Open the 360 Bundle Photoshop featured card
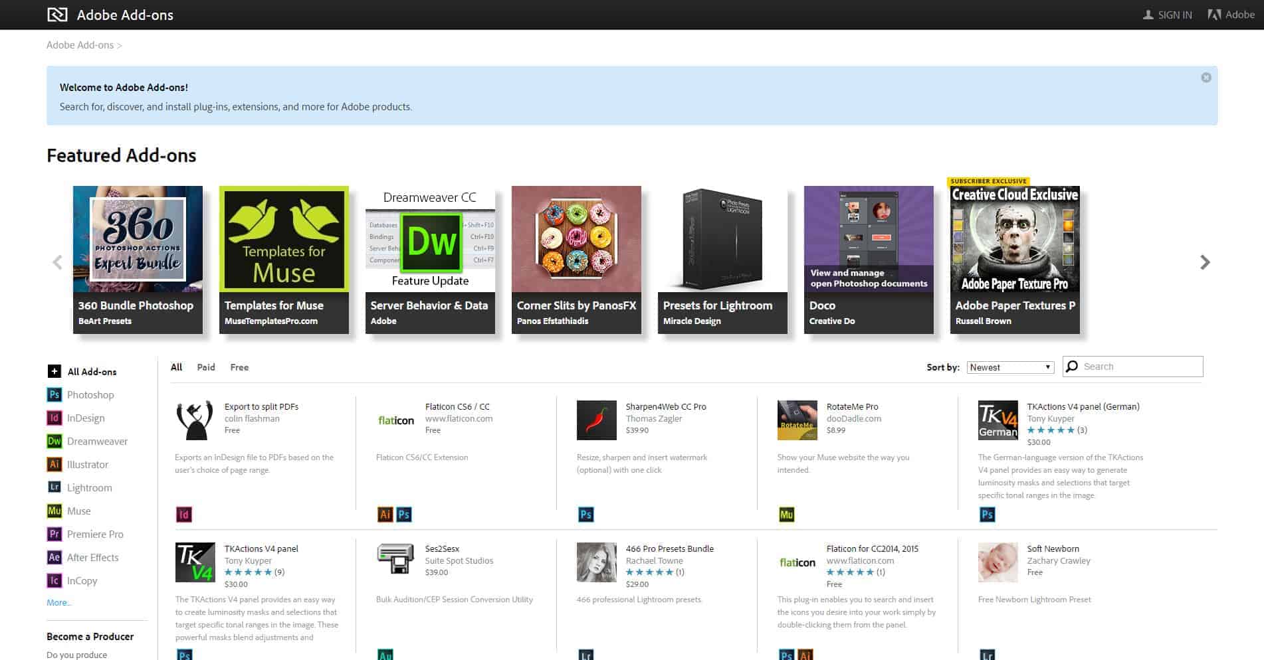The height and width of the screenshot is (660, 1264). point(138,260)
